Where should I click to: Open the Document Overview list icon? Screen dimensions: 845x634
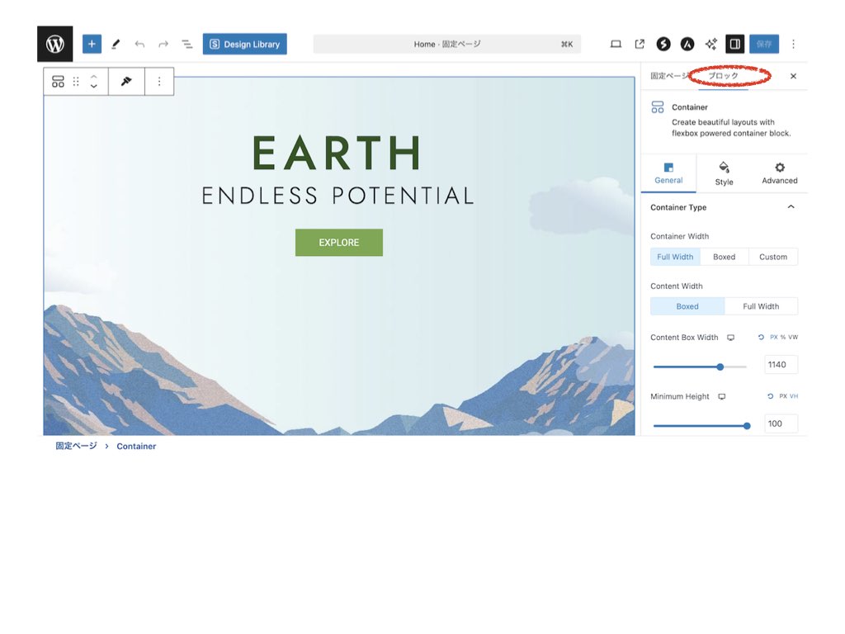click(x=187, y=44)
